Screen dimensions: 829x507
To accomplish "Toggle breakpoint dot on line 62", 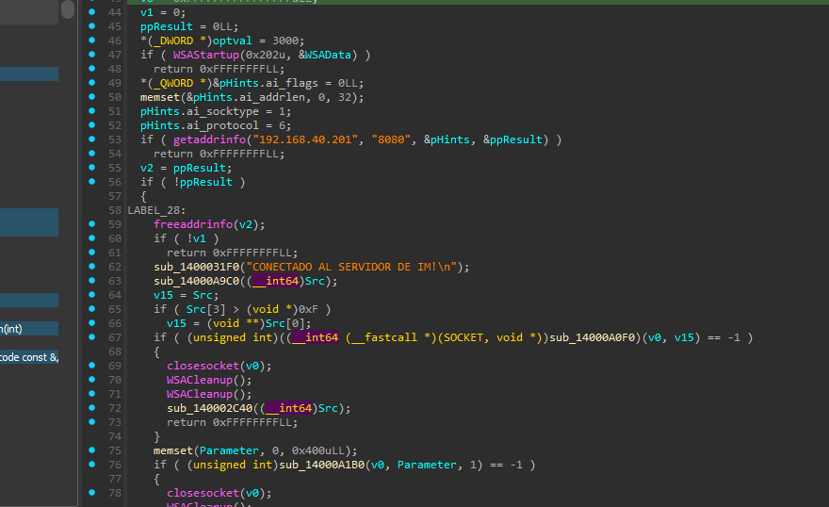I will click(x=92, y=266).
